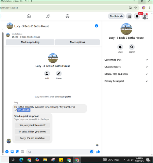Show hidden system tray icons chevron
The image size is (153, 163).
coord(124,160)
